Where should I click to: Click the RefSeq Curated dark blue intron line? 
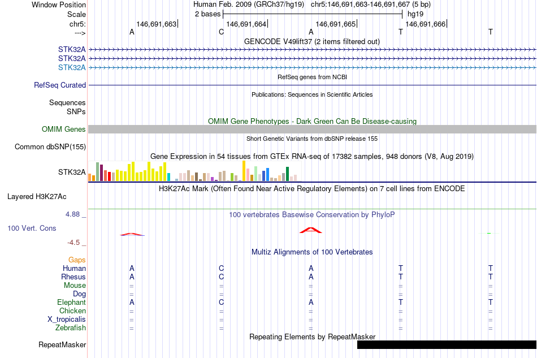pos(312,85)
